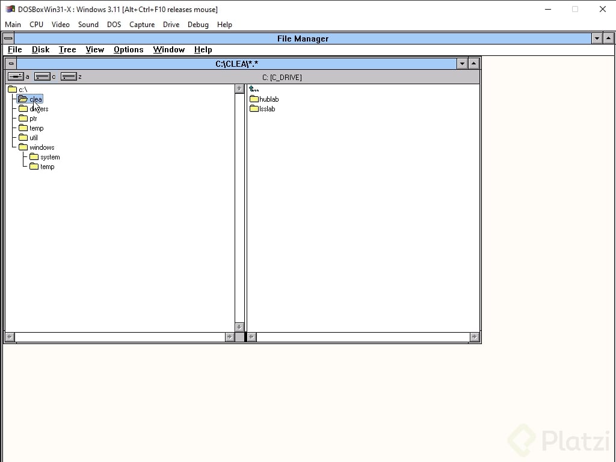Click tree pane scroll left arrow
Image resolution: width=616 pixels, height=462 pixels.
[x=10, y=337]
